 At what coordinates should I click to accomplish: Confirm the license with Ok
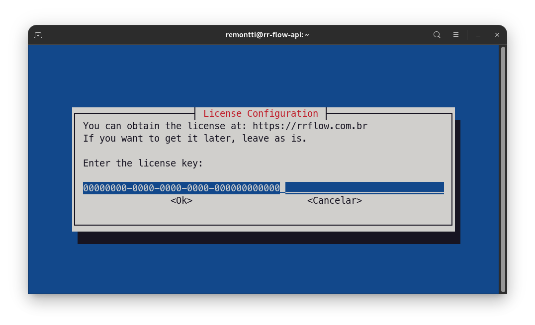(181, 201)
